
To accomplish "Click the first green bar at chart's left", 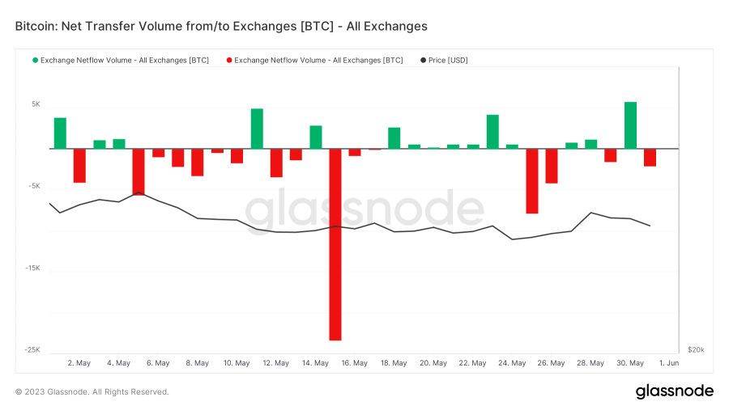I will pyautogui.click(x=60, y=133).
